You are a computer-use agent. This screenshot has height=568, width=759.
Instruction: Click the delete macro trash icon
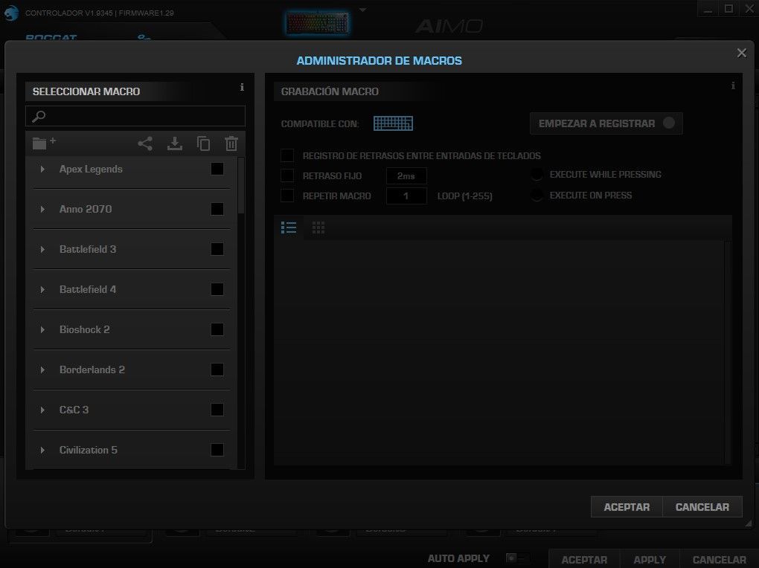[x=231, y=143]
